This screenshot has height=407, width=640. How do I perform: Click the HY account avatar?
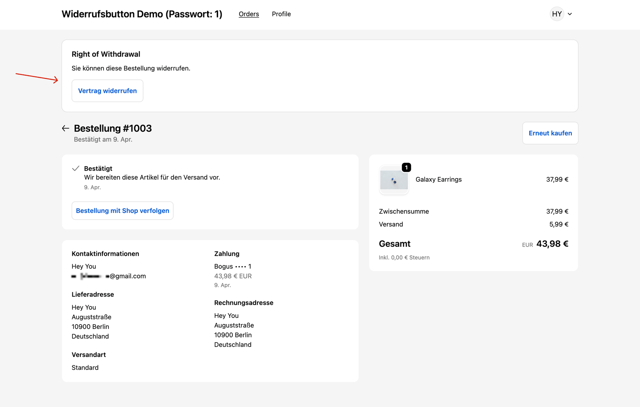click(x=557, y=14)
